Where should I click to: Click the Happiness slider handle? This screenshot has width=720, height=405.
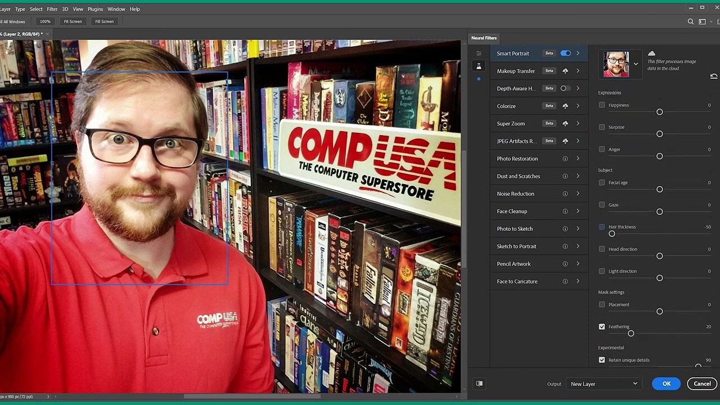(x=660, y=112)
